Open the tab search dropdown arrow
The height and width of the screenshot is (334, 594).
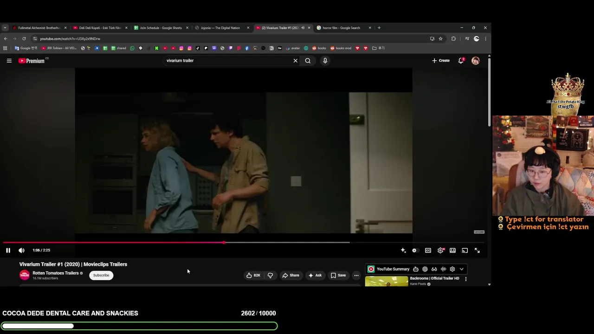5,28
